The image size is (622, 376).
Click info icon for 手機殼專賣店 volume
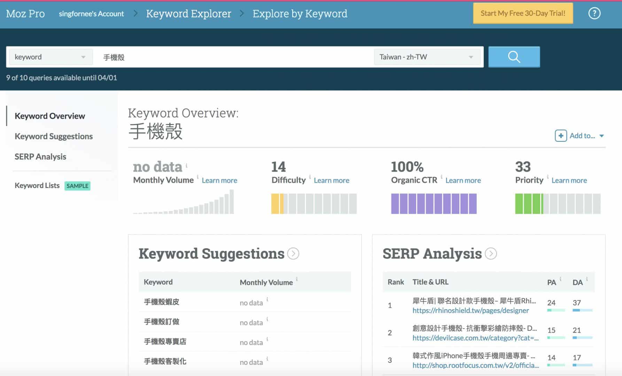click(267, 339)
